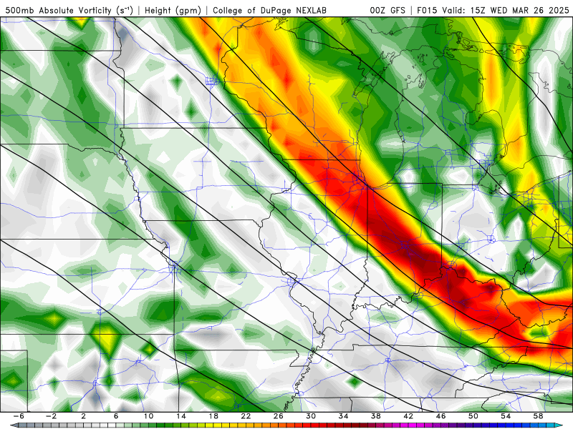This screenshot has width=573, height=429.
Task: Select the 38 legend value
Action: [x=375, y=416]
